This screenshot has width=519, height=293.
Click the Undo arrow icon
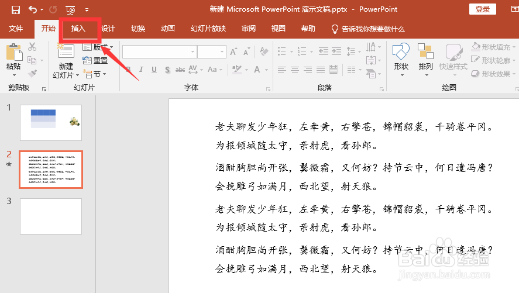click(x=33, y=9)
